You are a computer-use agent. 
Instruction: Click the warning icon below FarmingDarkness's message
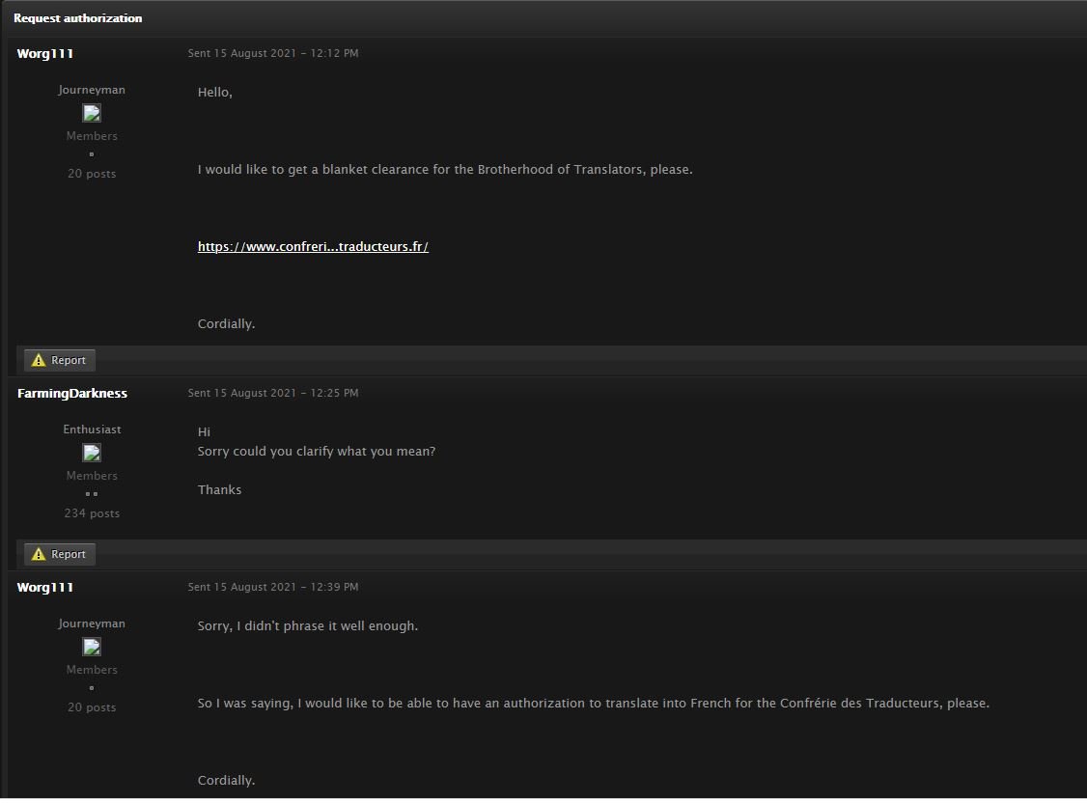pyautogui.click(x=39, y=554)
